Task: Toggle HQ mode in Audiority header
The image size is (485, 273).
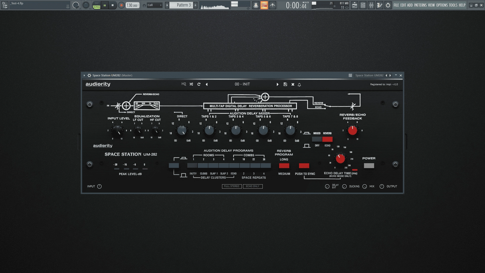Action: [184, 84]
